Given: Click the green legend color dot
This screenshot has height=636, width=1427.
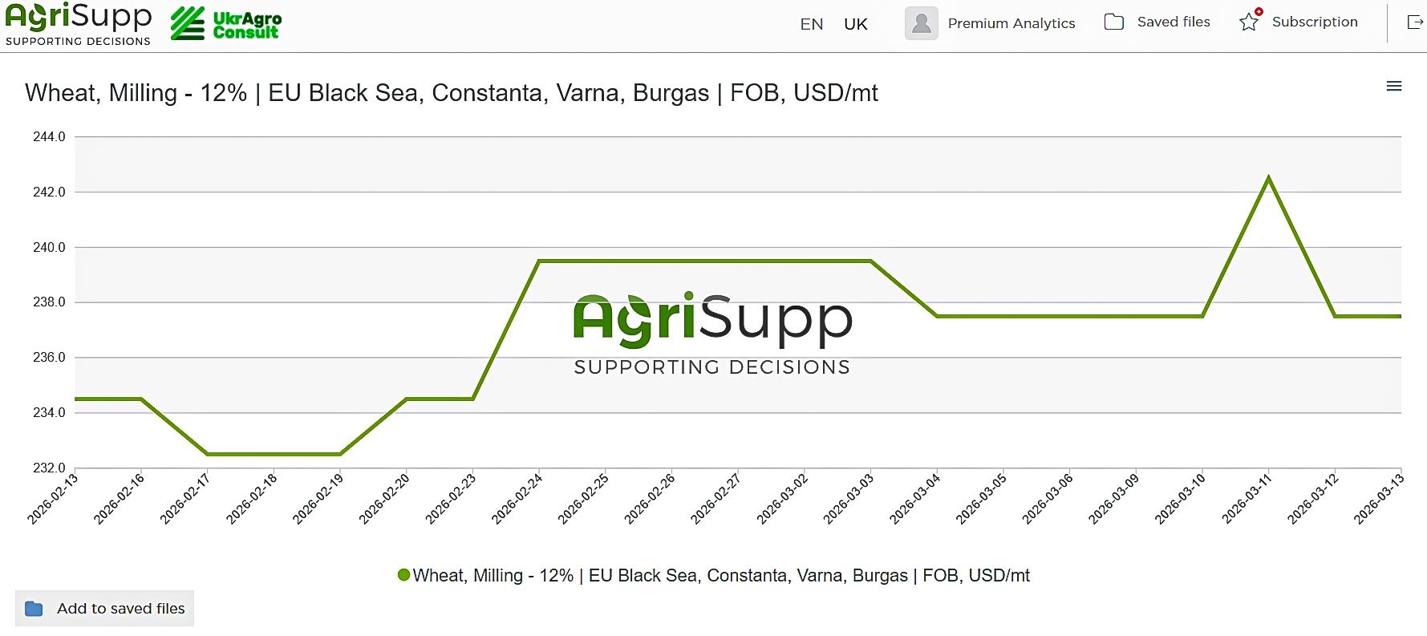Looking at the screenshot, I should coord(404,575).
